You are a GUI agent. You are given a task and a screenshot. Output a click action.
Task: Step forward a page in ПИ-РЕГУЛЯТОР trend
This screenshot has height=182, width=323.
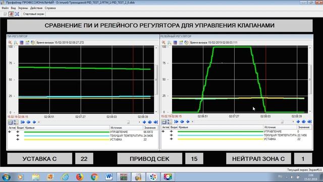coord(150,122)
